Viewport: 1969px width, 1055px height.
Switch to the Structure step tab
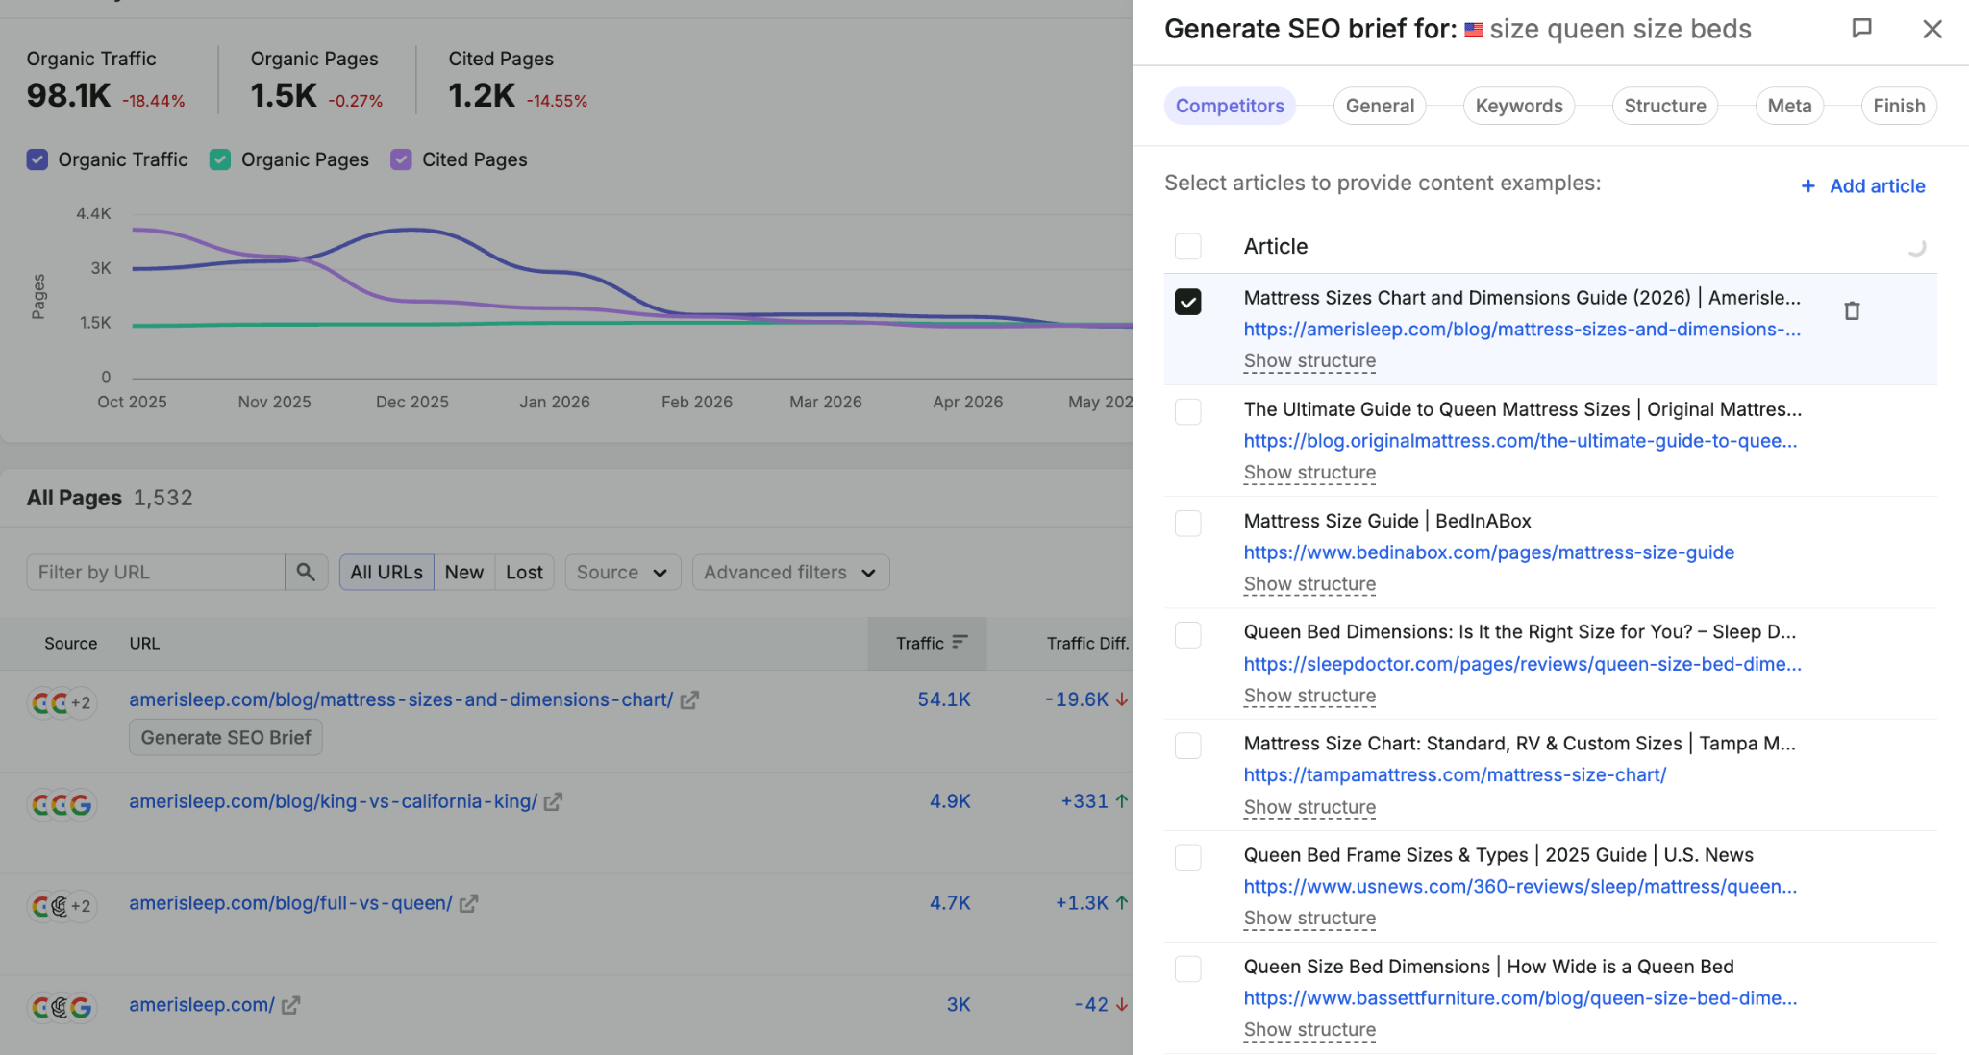[x=1665, y=106]
